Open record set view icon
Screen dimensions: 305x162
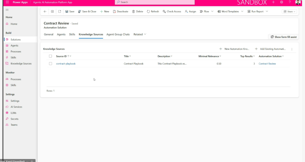pos(52,12)
